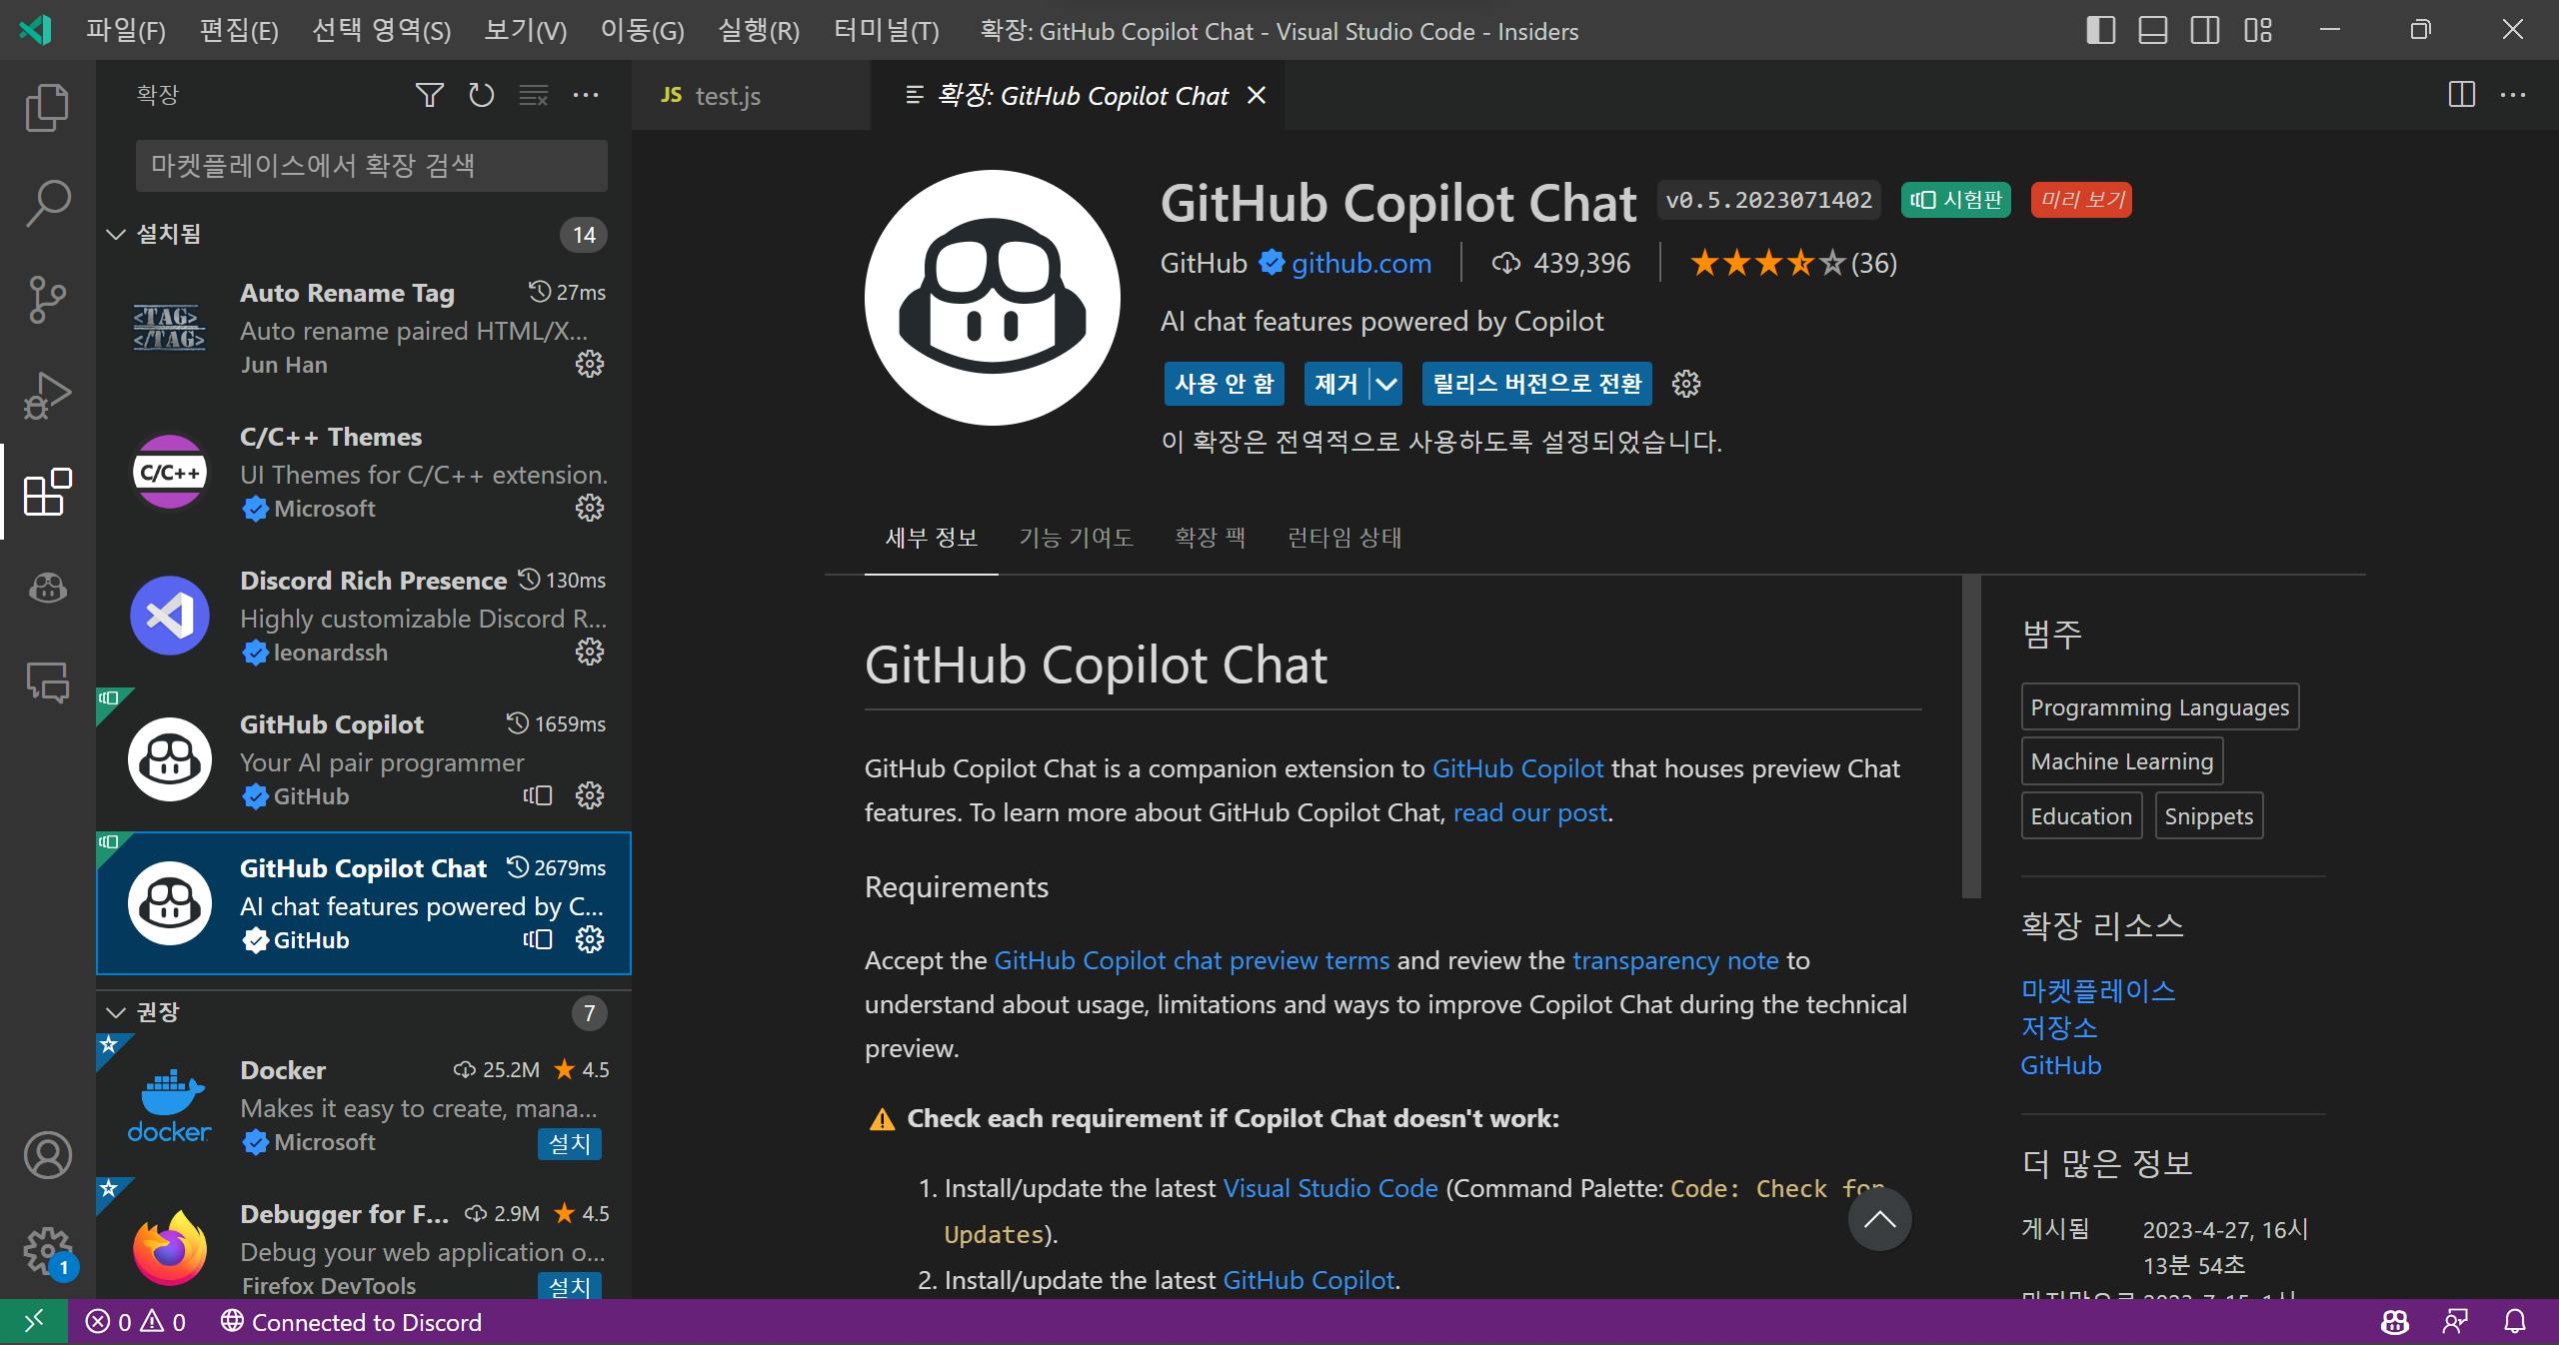Click the Copilot status bar icon

tap(2394, 1322)
